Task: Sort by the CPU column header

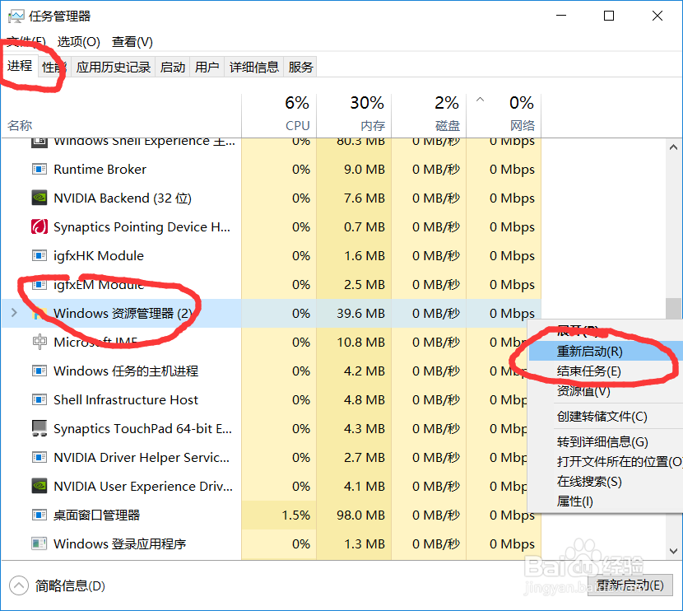Action: tap(279, 115)
